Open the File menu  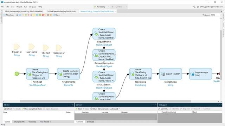(2, 7)
